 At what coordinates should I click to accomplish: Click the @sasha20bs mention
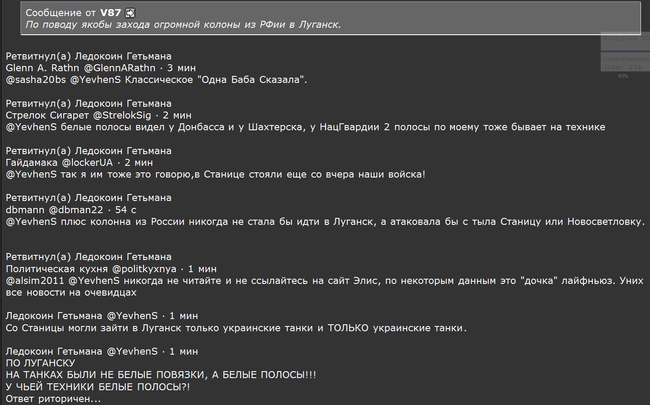coord(36,80)
